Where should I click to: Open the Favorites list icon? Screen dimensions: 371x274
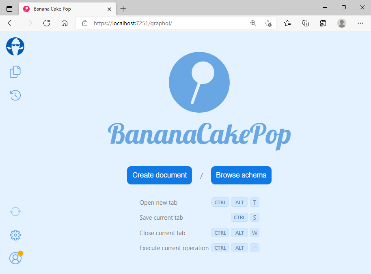tap(287, 23)
